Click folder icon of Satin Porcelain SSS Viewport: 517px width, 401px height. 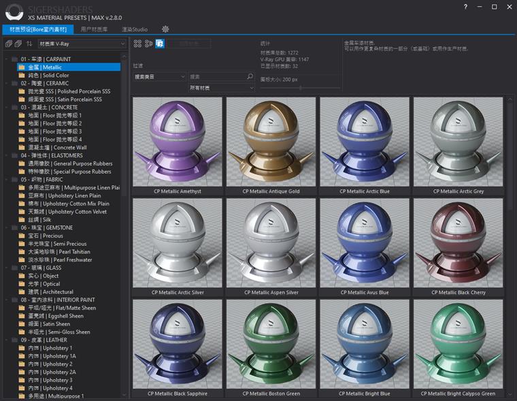pos(22,99)
